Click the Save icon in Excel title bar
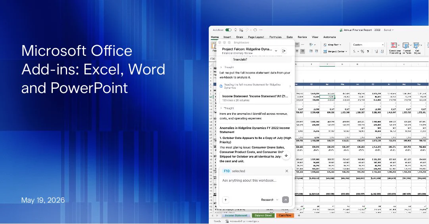This screenshot has width=429, height=224. click(241, 30)
